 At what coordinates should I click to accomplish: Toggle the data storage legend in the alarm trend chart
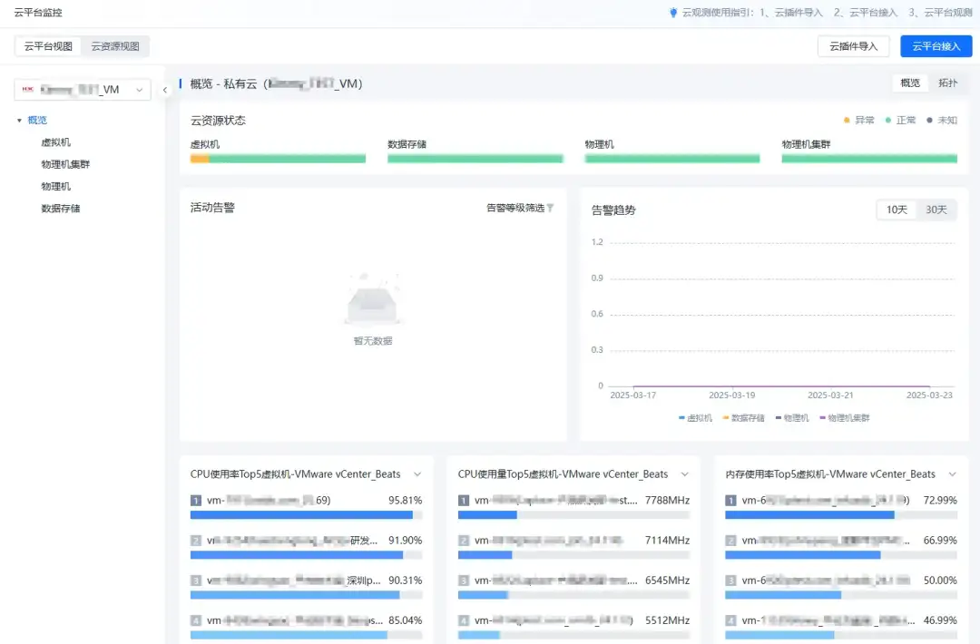[744, 418]
